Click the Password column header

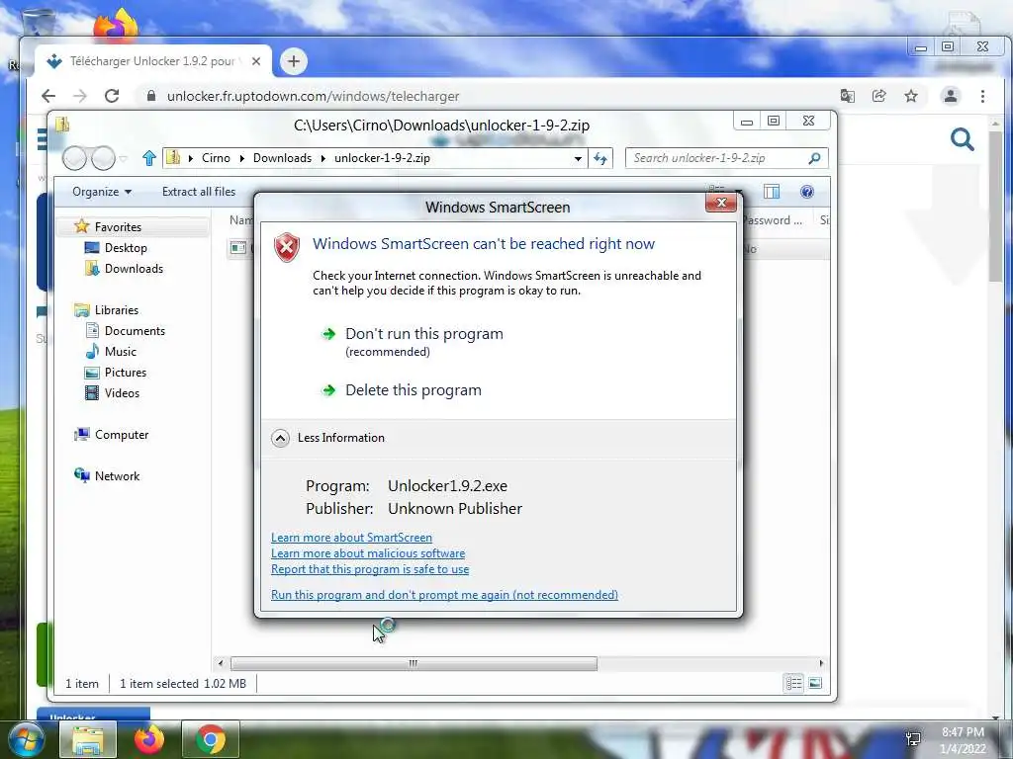(772, 220)
